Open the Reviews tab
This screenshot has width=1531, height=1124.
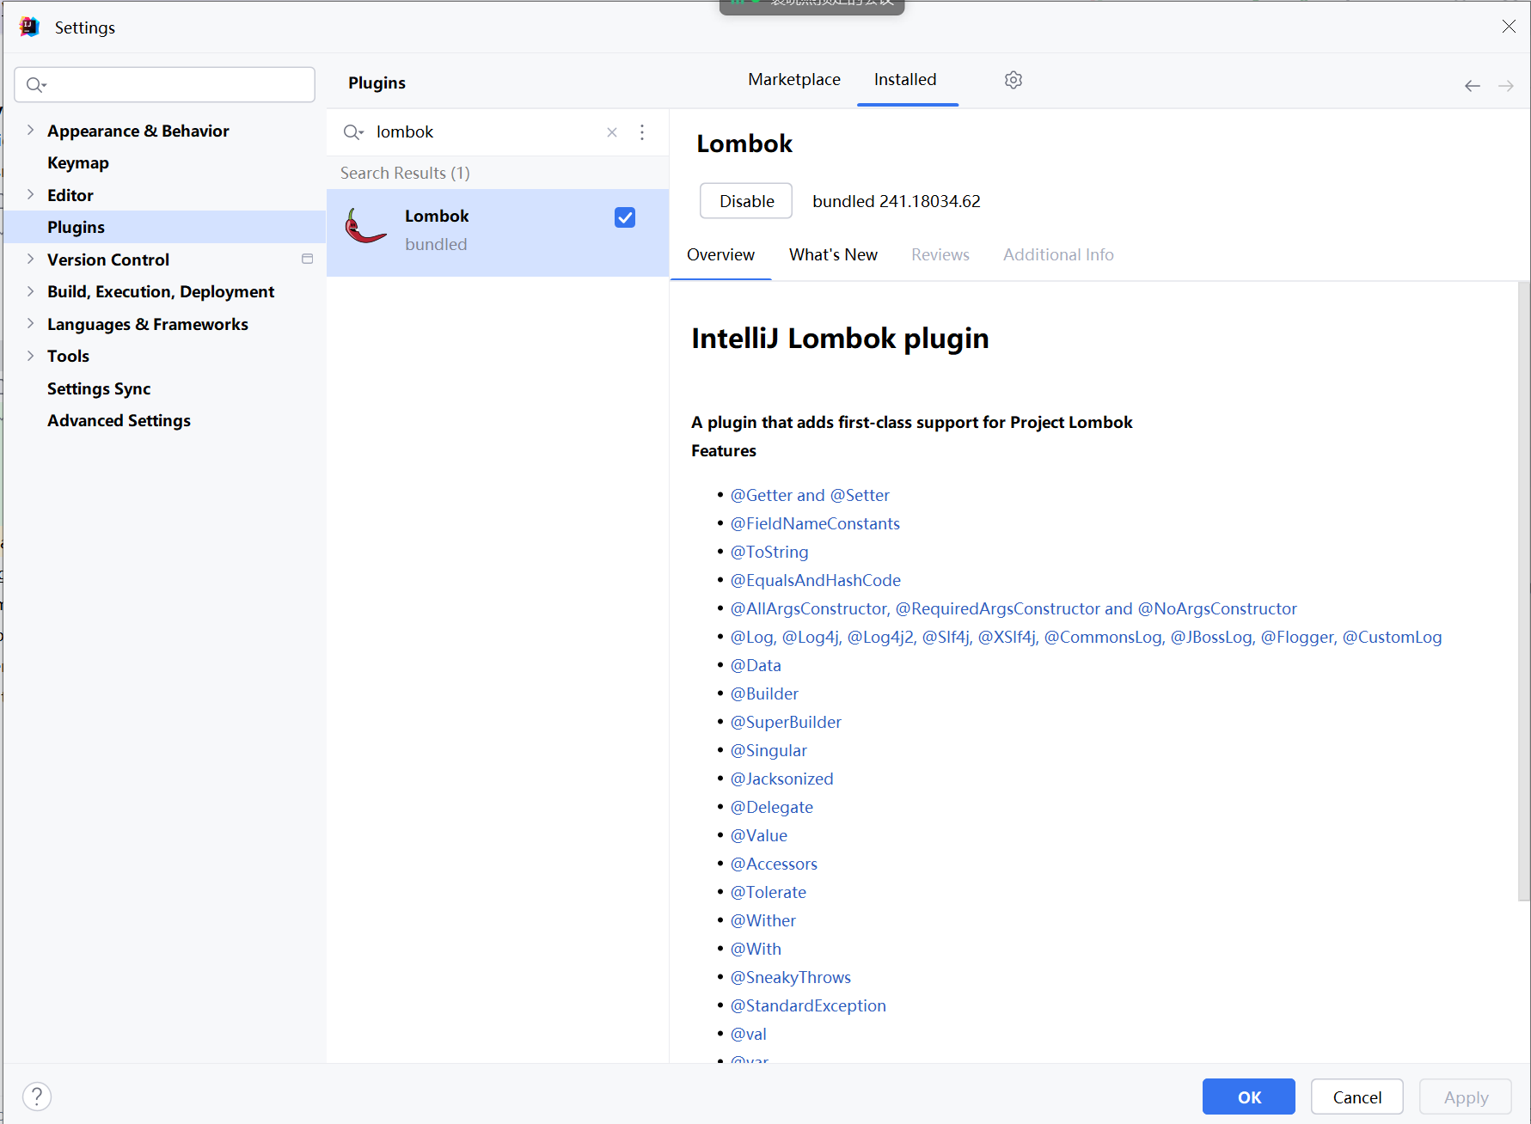(x=940, y=254)
